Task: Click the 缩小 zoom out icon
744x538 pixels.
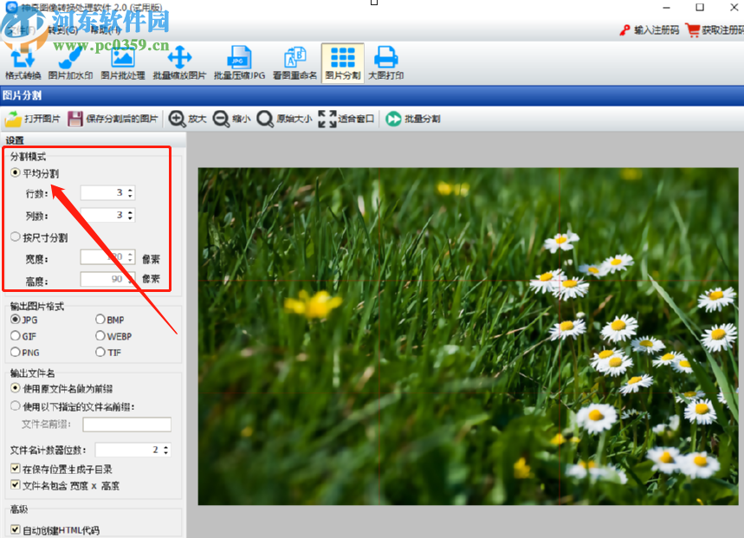Action: 221,119
